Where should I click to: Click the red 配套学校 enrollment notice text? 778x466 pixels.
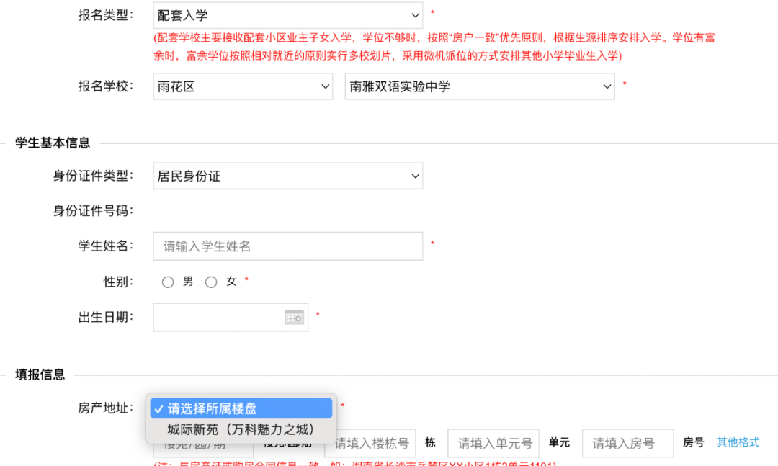434,47
